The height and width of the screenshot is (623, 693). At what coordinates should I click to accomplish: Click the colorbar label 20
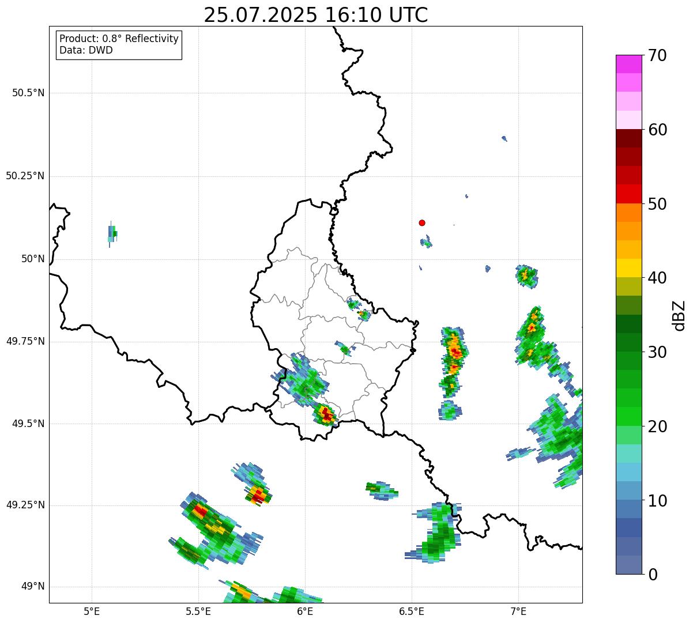tap(657, 426)
